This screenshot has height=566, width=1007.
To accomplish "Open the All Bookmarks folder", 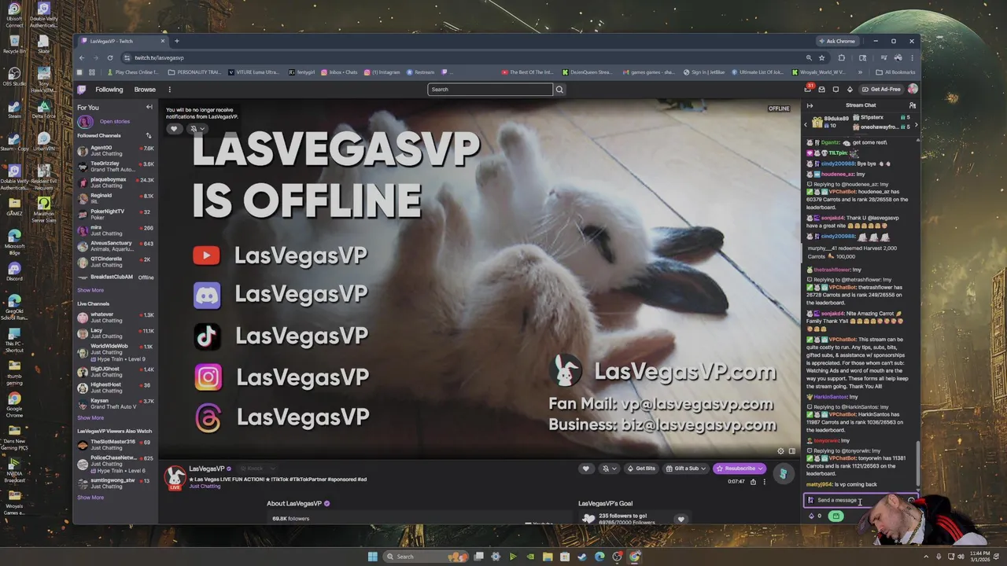I will coord(896,72).
